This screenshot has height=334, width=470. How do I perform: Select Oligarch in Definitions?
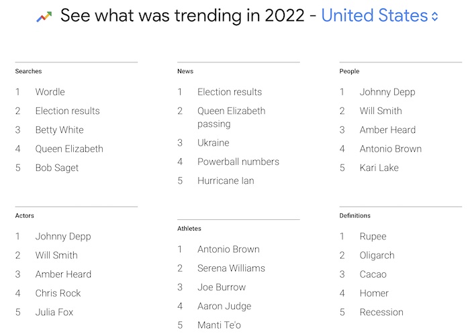click(x=377, y=256)
